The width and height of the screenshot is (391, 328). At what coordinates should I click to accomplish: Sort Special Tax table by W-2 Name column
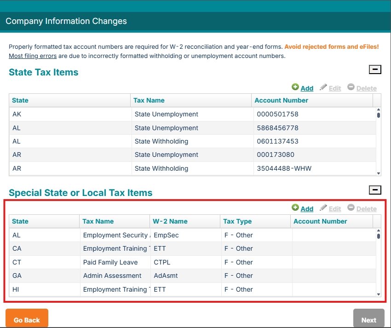tap(185, 221)
